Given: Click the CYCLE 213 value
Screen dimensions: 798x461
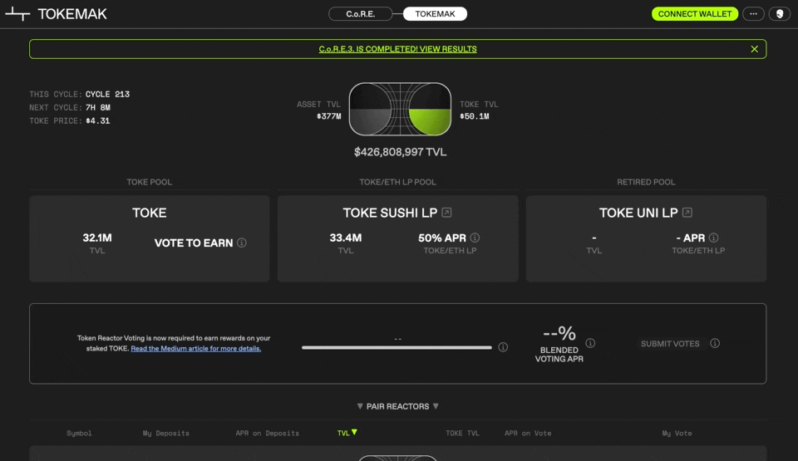Looking at the screenshot, I should 107,94.
